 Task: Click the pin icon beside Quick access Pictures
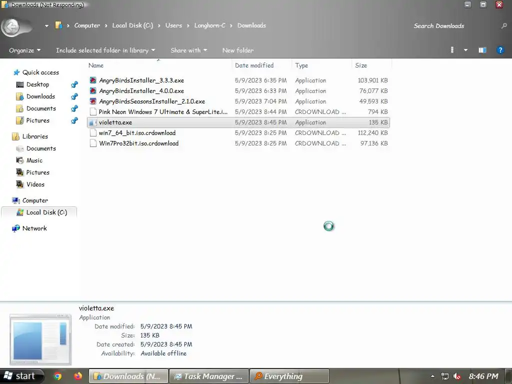[x=74, y=120]
